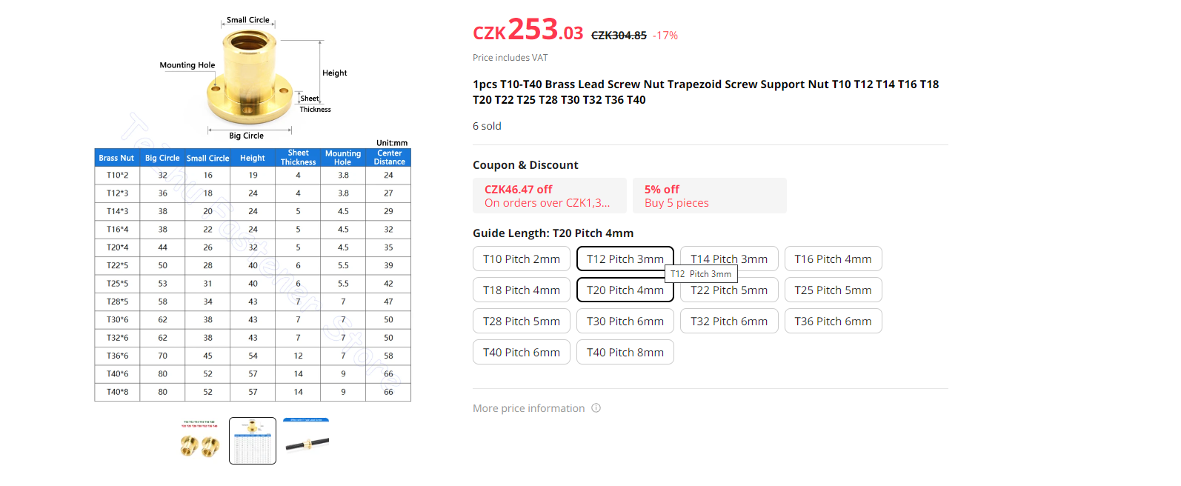Open More price information

pos(529,408)
